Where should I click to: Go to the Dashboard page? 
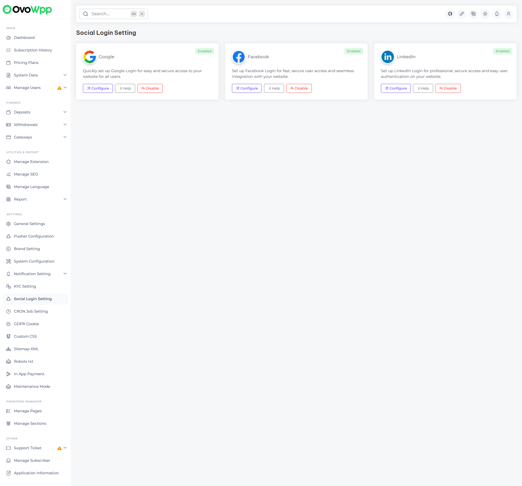24,38
